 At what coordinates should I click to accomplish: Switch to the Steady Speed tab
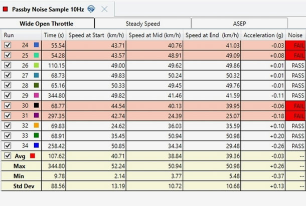[142, 23]
